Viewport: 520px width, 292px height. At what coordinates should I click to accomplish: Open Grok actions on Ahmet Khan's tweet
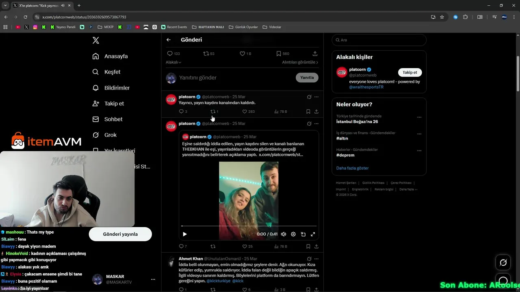[309, 259]
